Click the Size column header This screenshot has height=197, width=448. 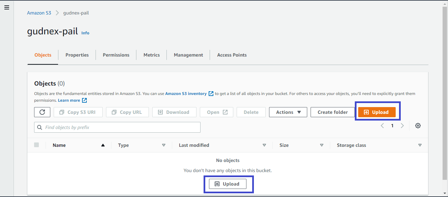pyautogui.click(x=284, y=145)
